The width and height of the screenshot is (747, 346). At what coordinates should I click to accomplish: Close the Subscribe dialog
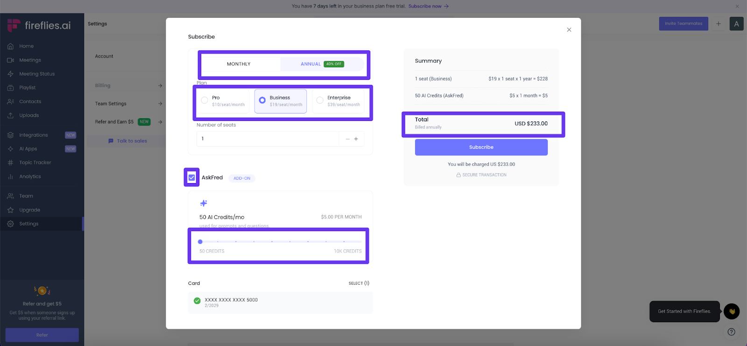pyautogui.click(x=569, y=30)
